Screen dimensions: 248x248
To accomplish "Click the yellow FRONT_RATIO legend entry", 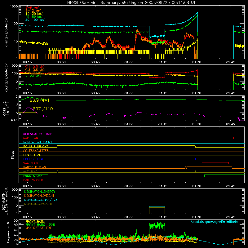I will pyautogui.click(x=35, y=222).
